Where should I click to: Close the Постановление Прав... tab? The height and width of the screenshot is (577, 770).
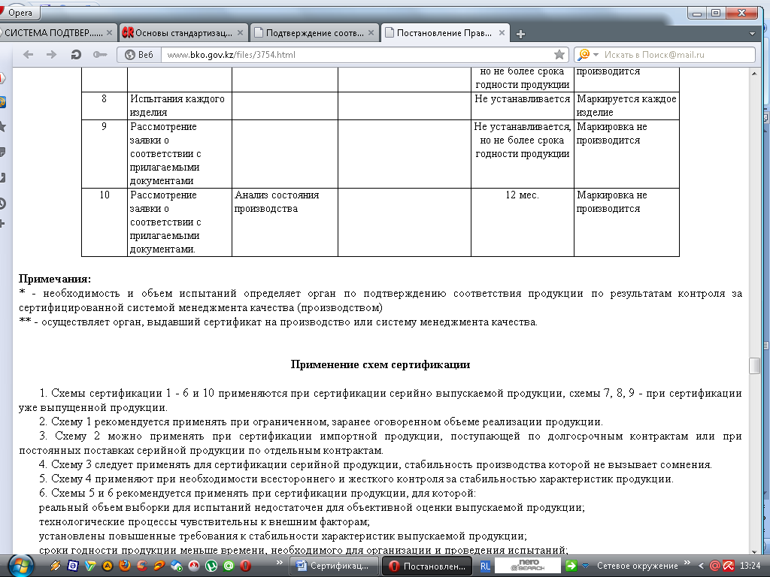[x=502, y=33]
